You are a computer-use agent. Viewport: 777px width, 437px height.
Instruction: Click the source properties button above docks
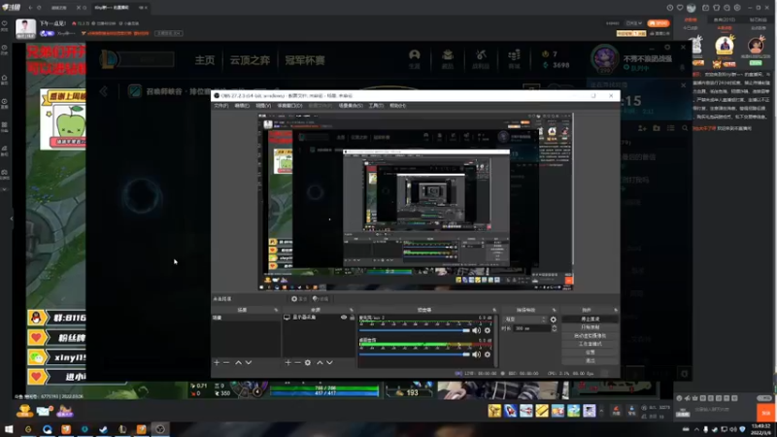[299, 299]
